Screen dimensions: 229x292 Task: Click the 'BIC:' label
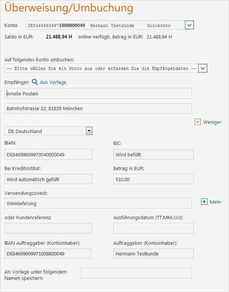[117, 143]
